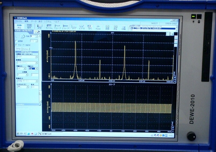
Task: Click the field next to 分割数 showing 2
Action: pos(35,75)
